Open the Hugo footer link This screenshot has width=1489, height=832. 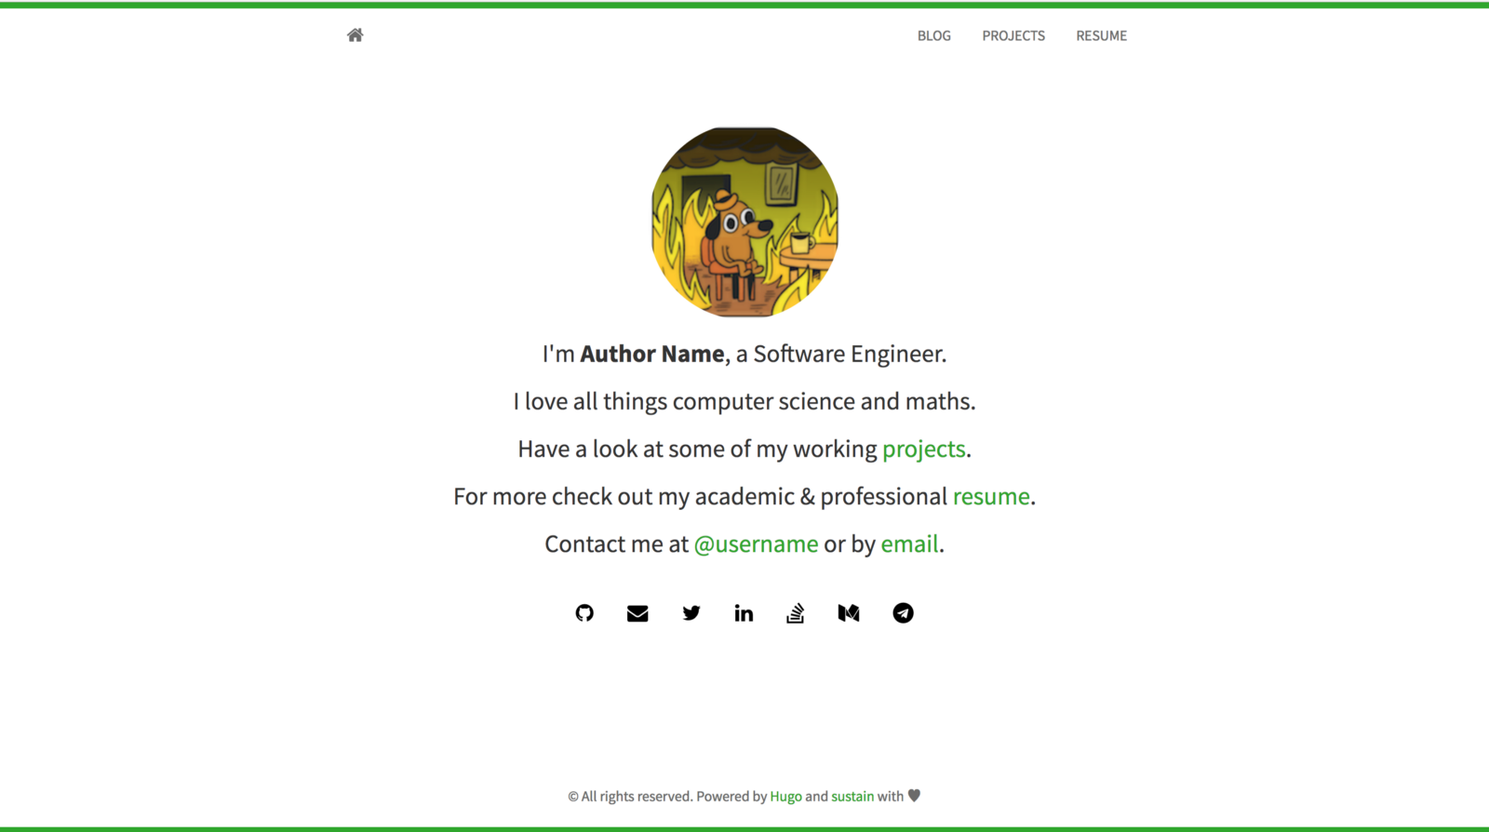pos(785,797)
